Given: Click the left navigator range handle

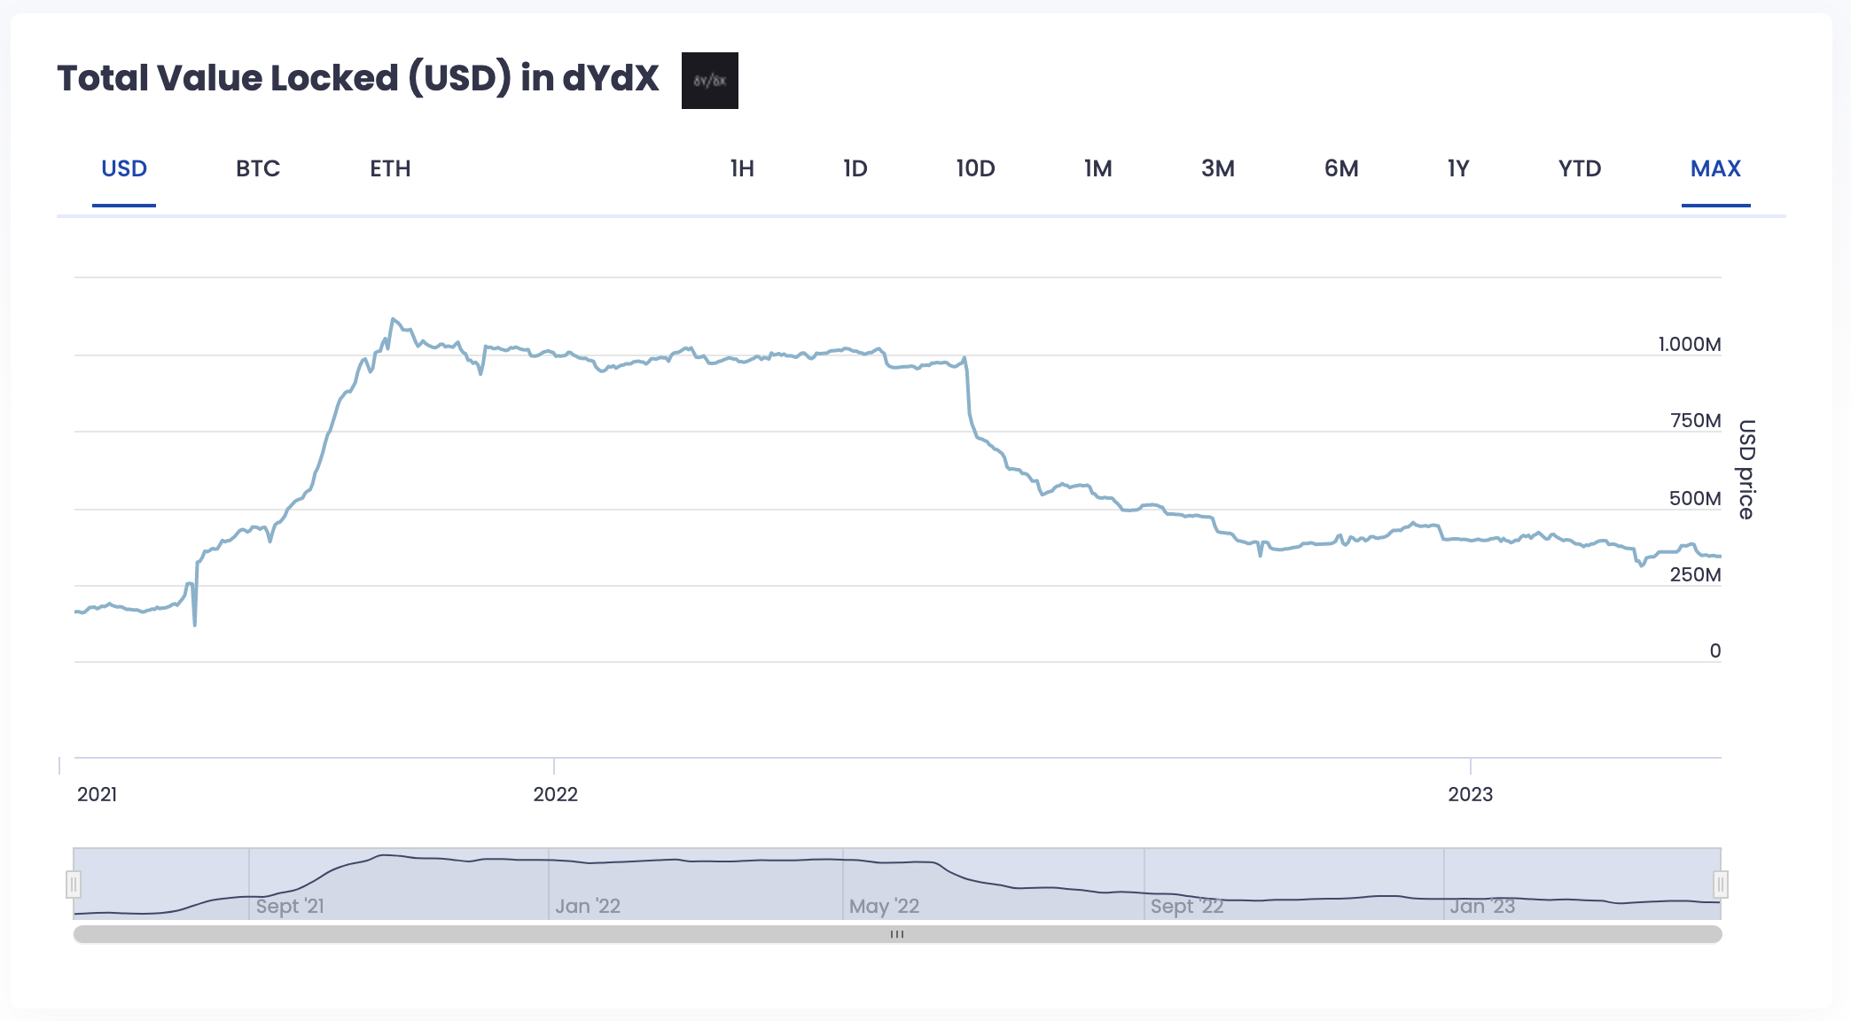Looking at the screenshot, I should [x=74, y=884].
